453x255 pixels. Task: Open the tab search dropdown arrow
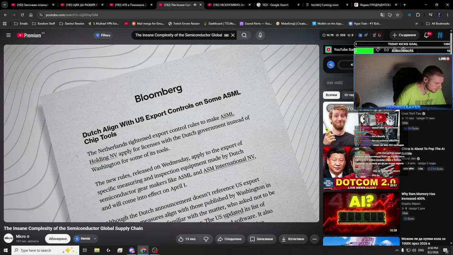5,5
